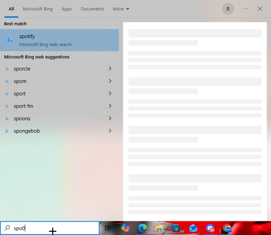Expand the spoons suggestion arrow
Viewport: 271px width, 235px height.
pyautogui.click(x=110, y=118)
